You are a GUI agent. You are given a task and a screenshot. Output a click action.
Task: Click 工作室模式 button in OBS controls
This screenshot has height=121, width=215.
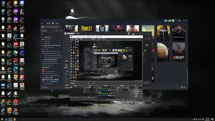[x=136, y=93]
